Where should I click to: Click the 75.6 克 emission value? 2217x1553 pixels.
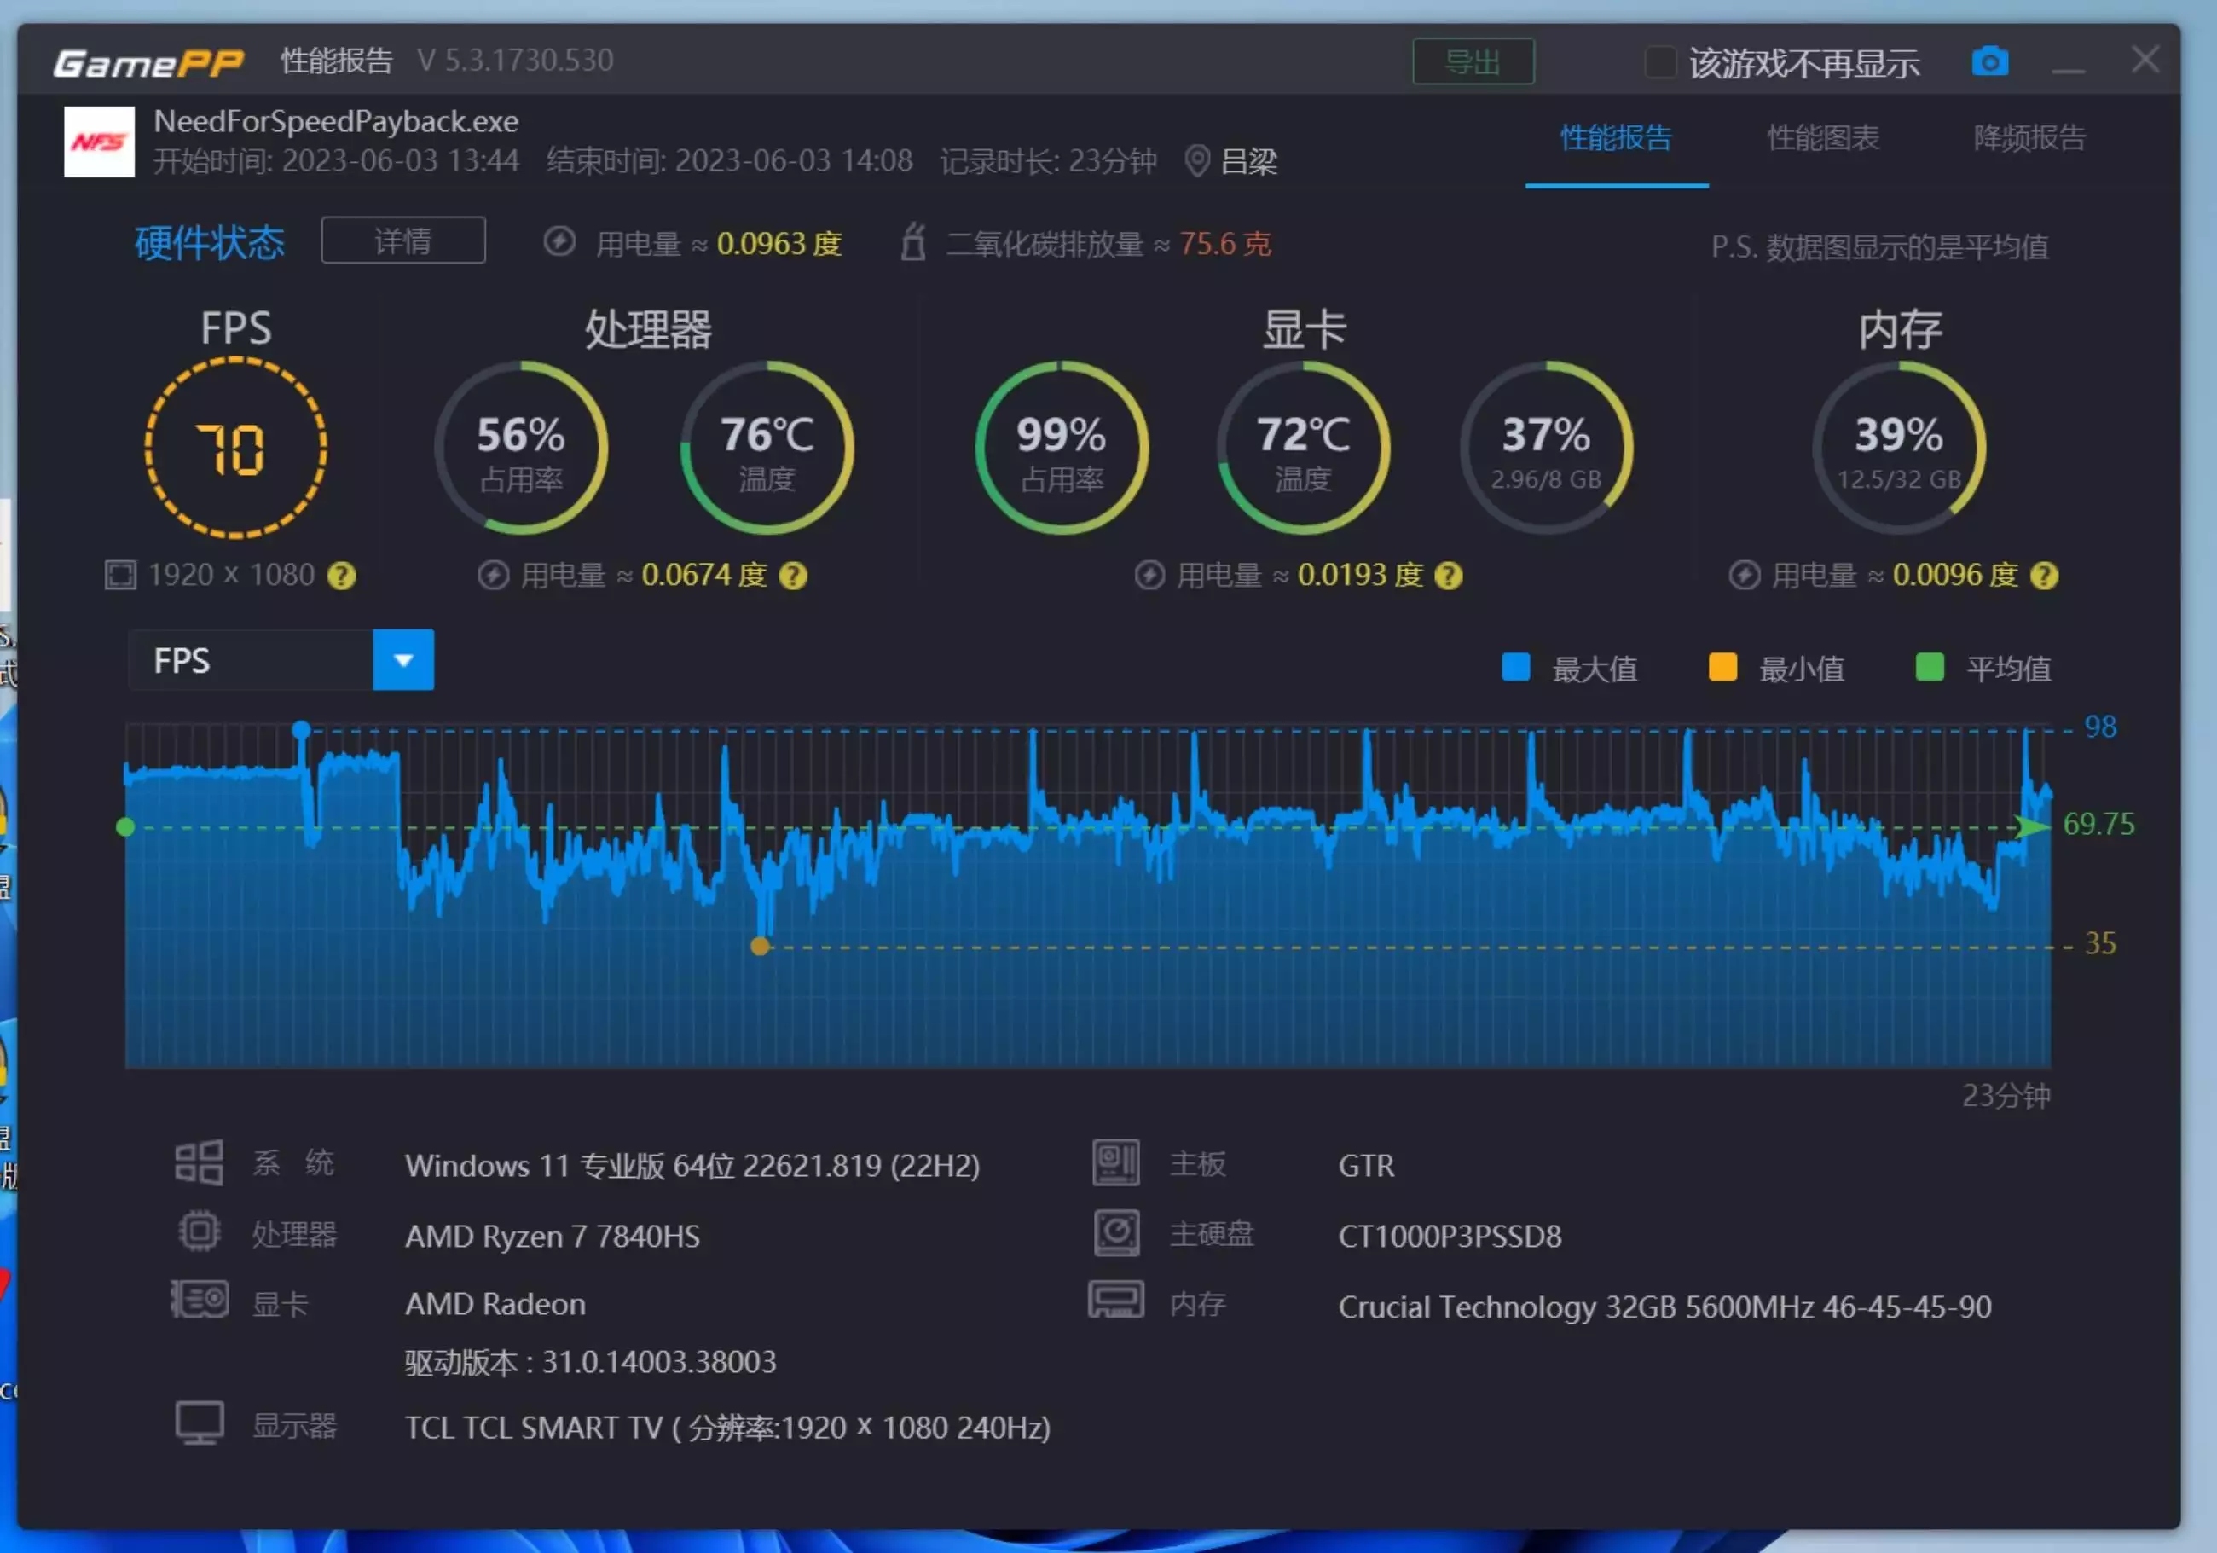click(x=1225, y=243)
